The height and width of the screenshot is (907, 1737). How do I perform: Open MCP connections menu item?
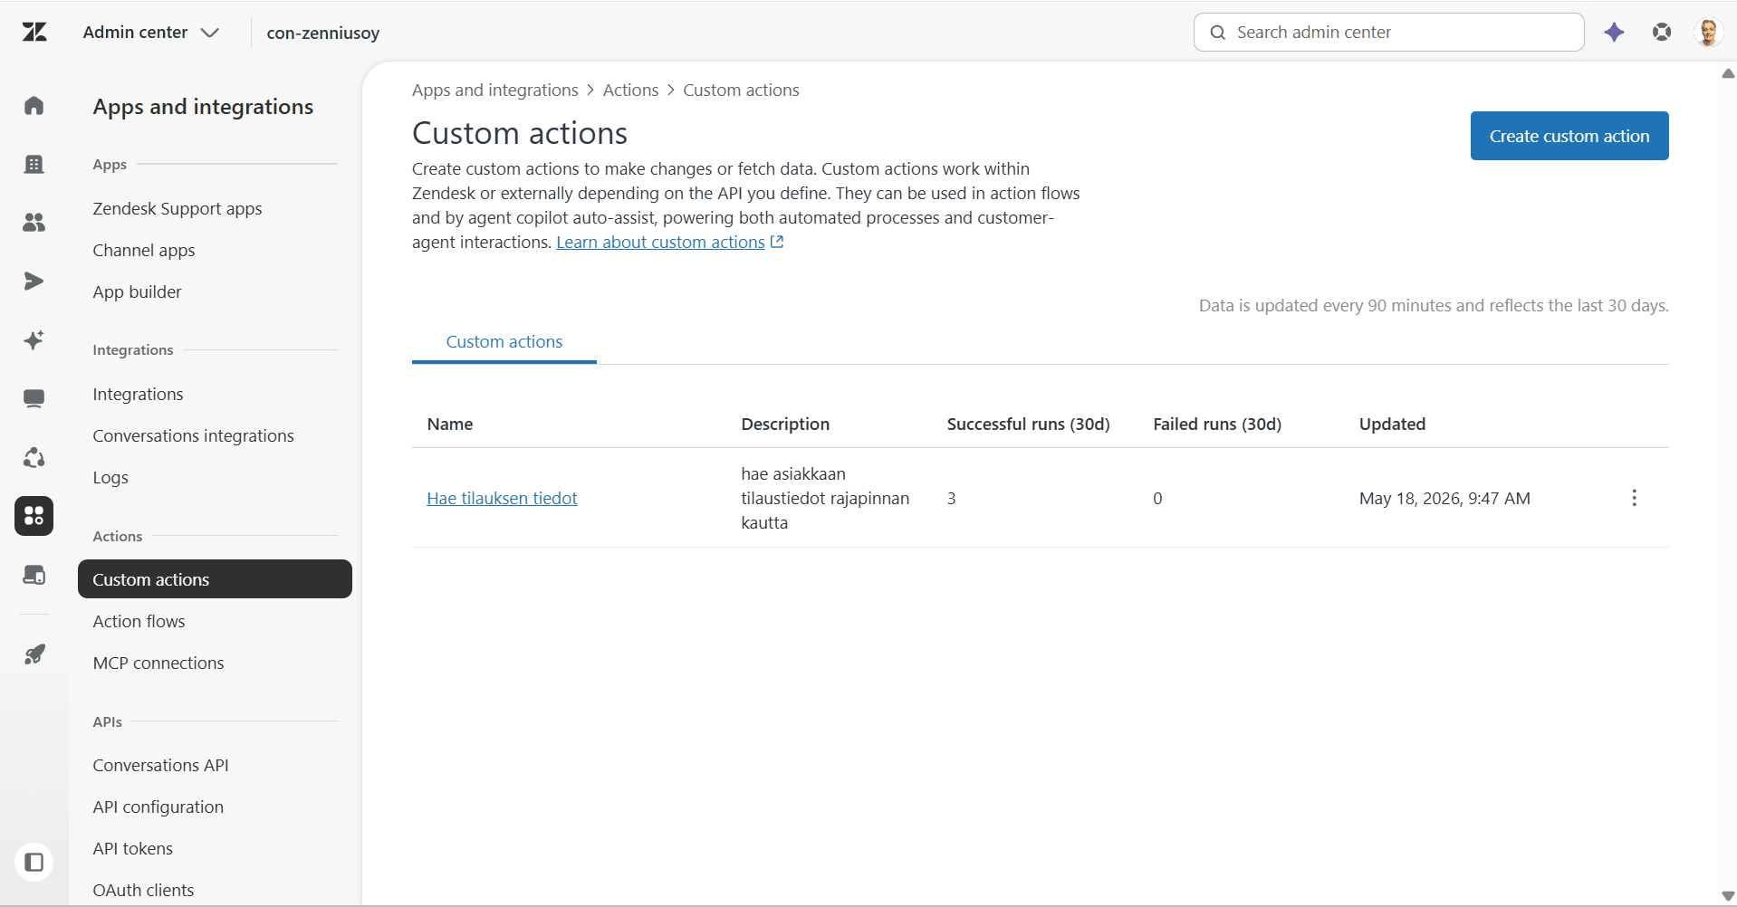158,664
